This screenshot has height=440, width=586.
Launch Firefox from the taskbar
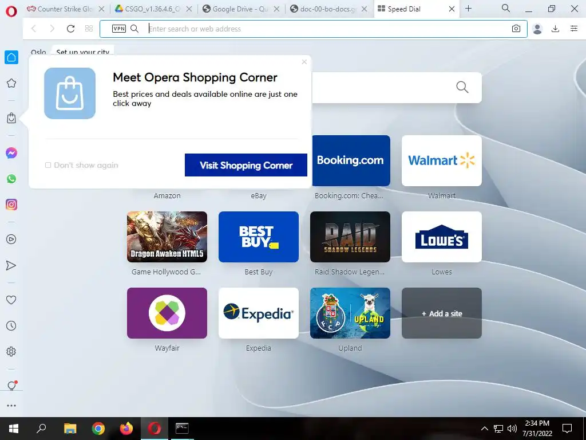coord(126,429)
